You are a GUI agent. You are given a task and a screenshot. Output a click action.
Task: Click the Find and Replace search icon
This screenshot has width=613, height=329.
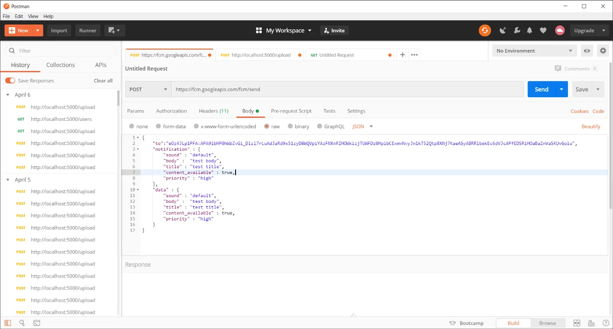click(22, 323)
